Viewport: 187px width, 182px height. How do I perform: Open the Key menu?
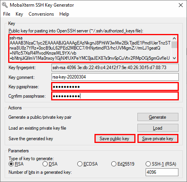pyautogui.click(x=19, y=14)
